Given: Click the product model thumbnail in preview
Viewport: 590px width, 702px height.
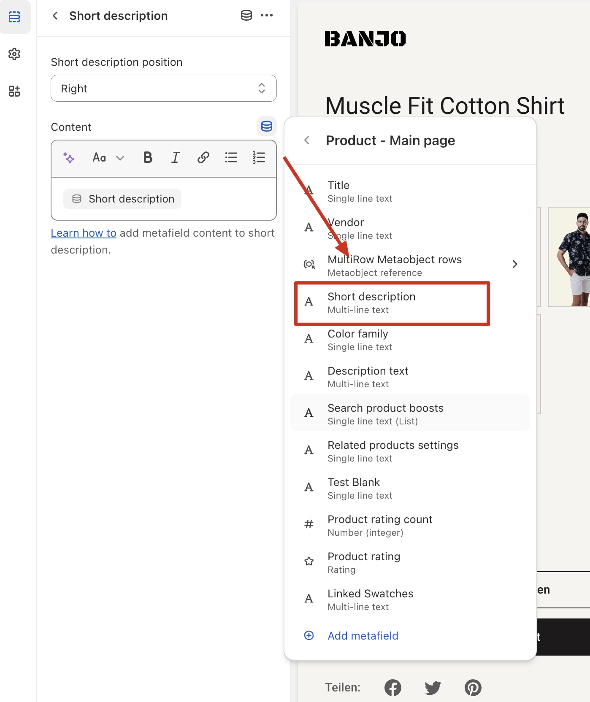Looking at the screenshot, I should click(569, 257).
